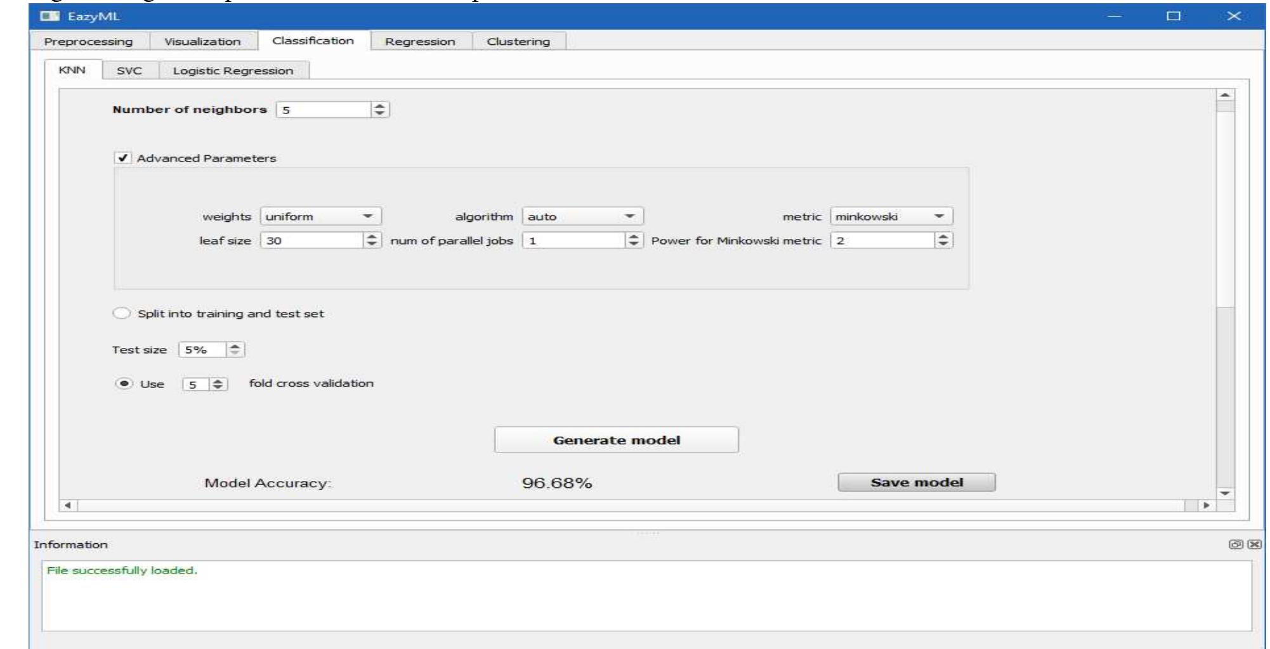
Task: Close the Information panel
Action: tap(1254, 544)
